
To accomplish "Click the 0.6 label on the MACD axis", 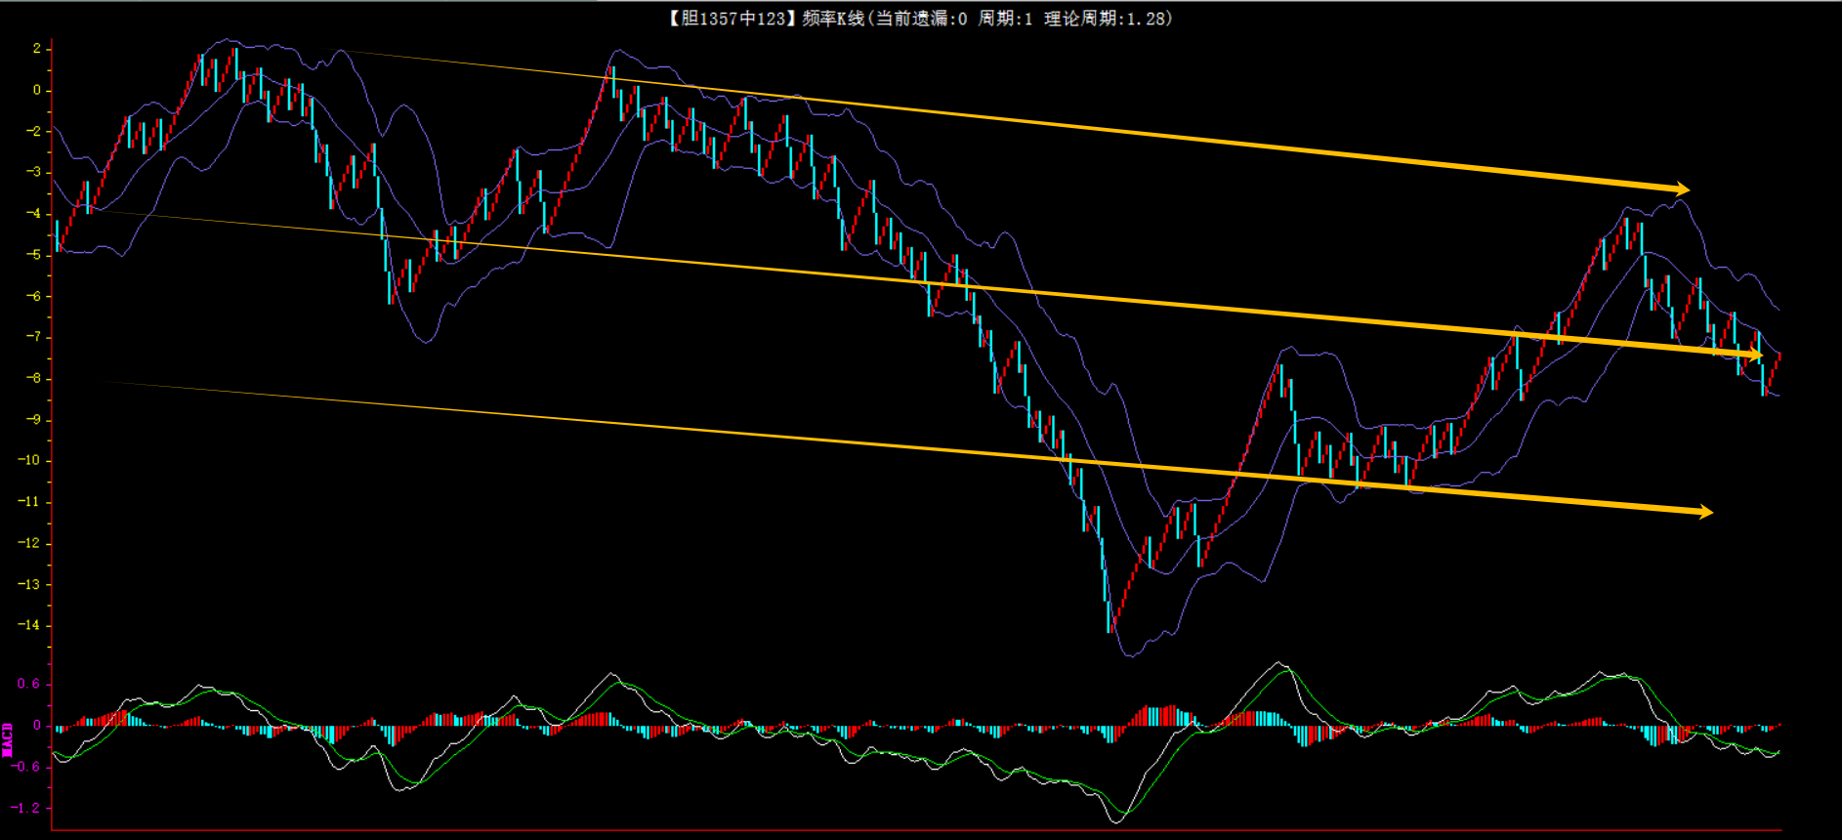I will [x=28, y=684].
